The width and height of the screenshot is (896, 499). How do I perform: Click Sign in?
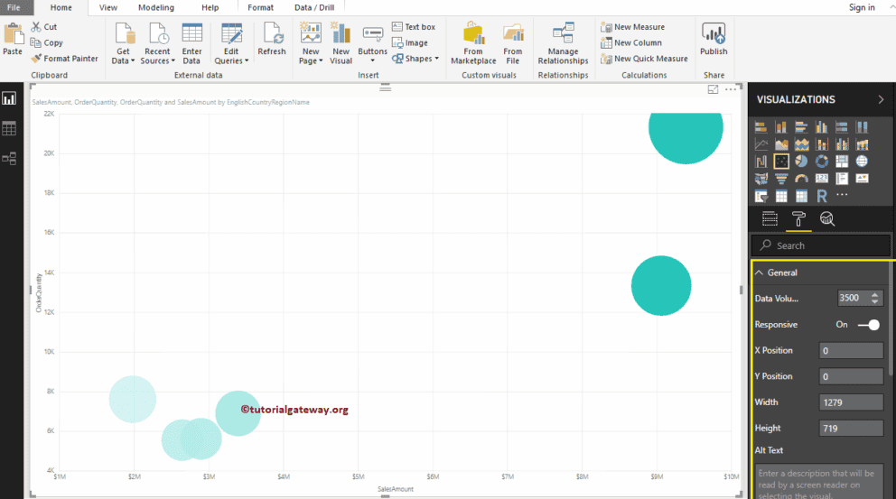point(862,7)
